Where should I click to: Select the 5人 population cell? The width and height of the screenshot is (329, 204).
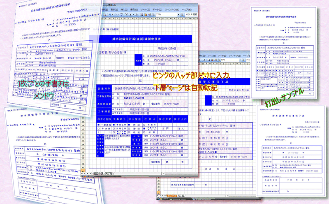(x=180, y=128)
